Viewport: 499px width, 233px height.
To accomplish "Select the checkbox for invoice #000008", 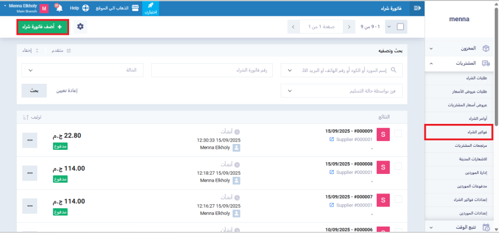I will (398, 166).
